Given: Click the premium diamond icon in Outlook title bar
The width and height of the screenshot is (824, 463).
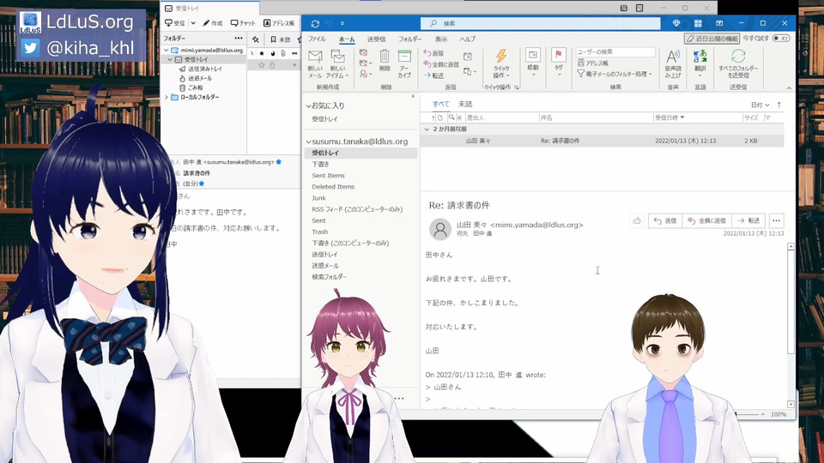Looking at the screenshot, I should (x=676, y=23).
